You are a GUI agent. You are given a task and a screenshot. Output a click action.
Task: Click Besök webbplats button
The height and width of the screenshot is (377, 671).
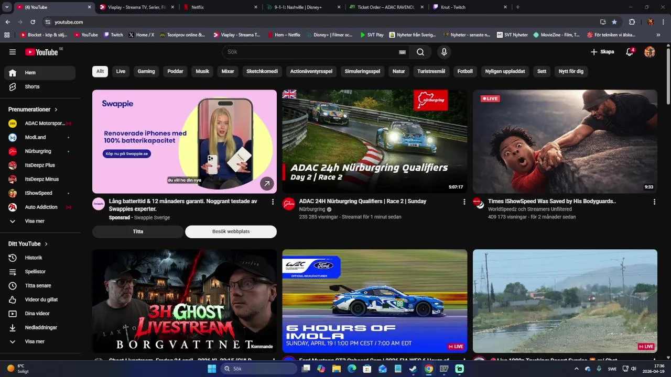[231, 231]
